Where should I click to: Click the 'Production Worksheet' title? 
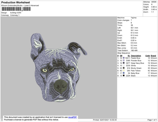(16, 3)
